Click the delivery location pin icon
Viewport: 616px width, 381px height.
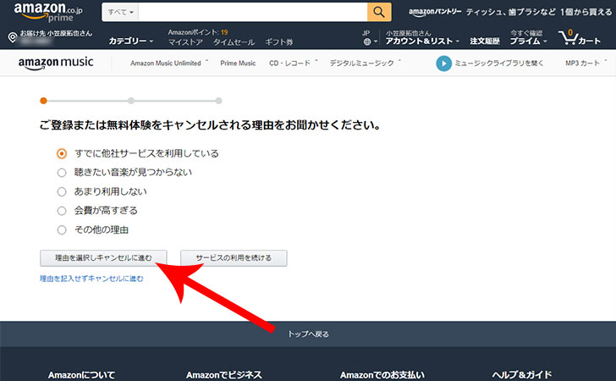pos(13,37)
